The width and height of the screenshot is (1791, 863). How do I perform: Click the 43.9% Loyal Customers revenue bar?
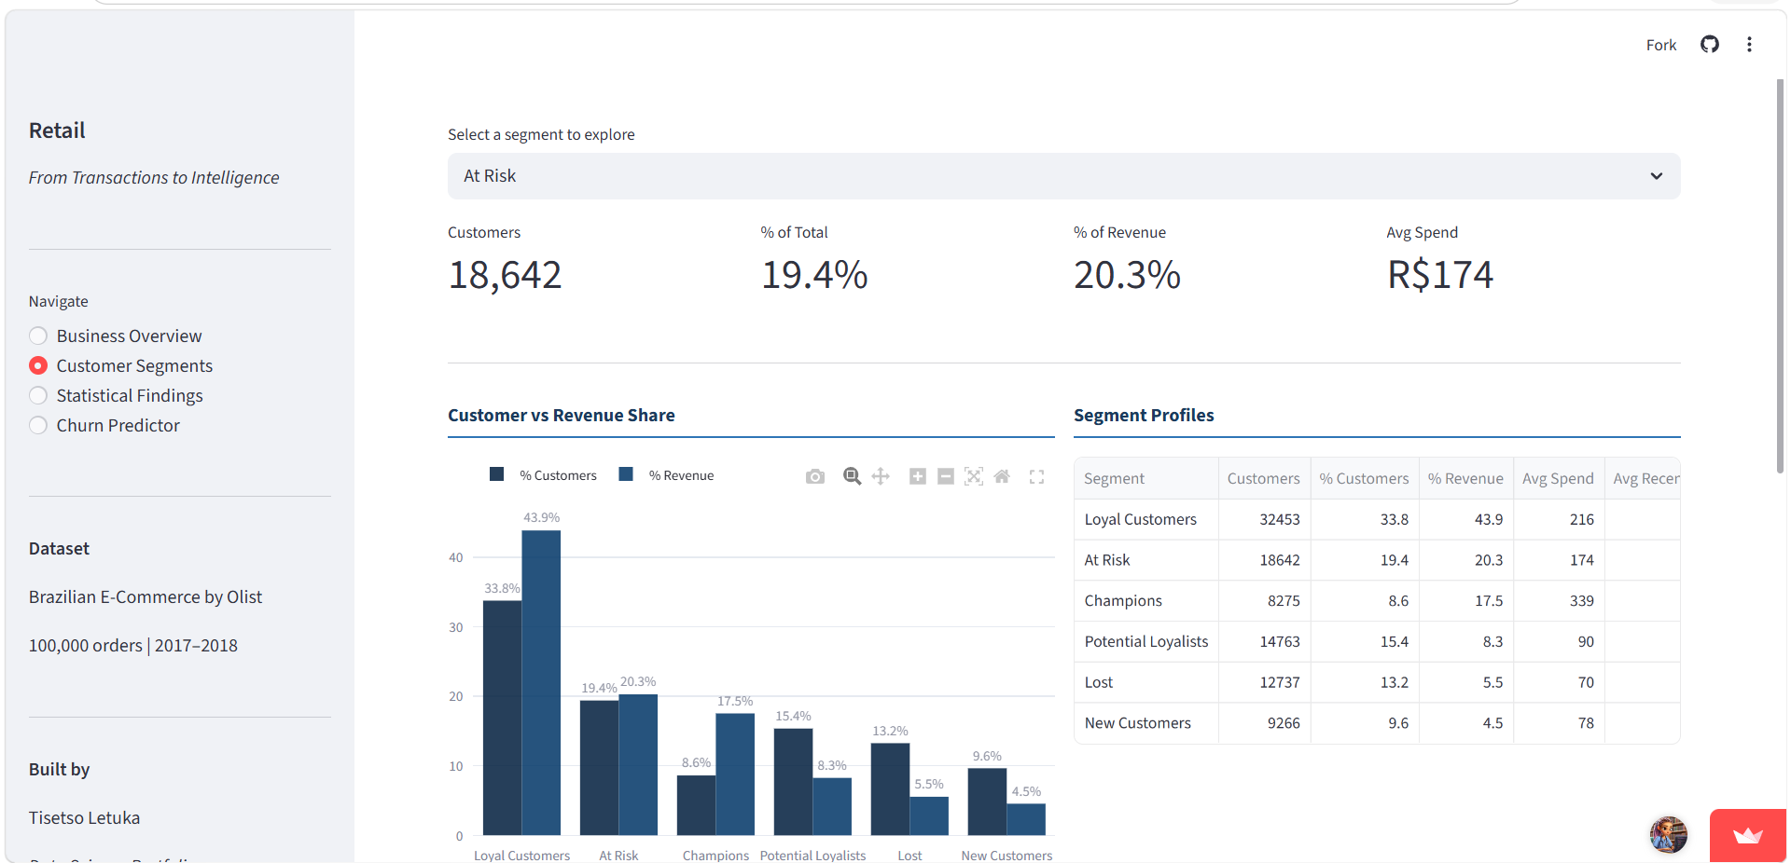[541, 682]
